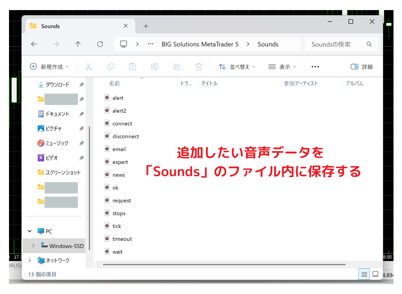Open a new File Explorer tab
This screenshot has height=294, width=402.
point(146,26)
